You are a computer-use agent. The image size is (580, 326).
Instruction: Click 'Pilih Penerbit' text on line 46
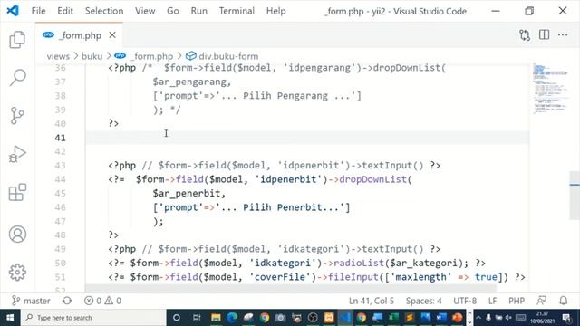282,207
